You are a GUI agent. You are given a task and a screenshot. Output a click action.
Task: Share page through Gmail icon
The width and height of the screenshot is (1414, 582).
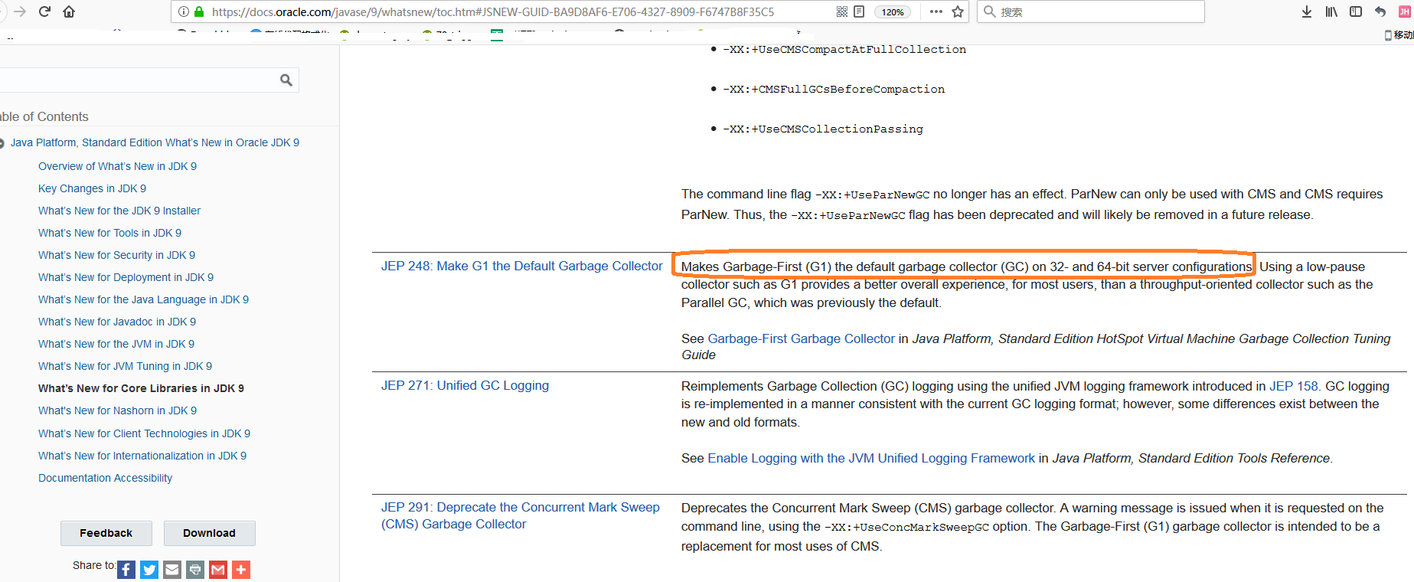(x=218, y=570)
